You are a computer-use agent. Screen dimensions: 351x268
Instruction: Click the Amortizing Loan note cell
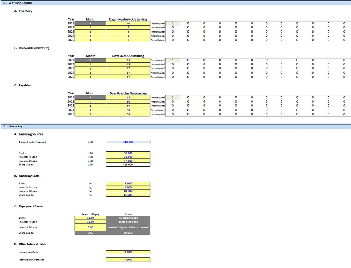[x=128, y=218]
